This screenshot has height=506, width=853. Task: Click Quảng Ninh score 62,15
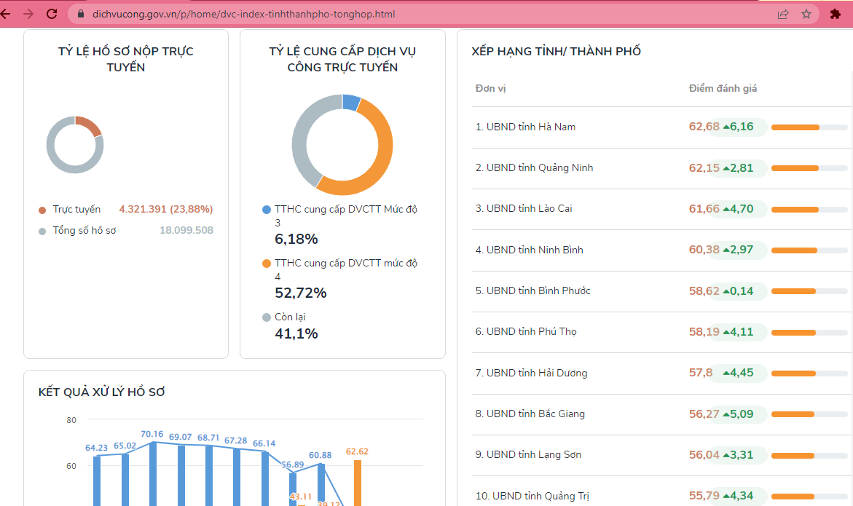(x=704, y=168)
